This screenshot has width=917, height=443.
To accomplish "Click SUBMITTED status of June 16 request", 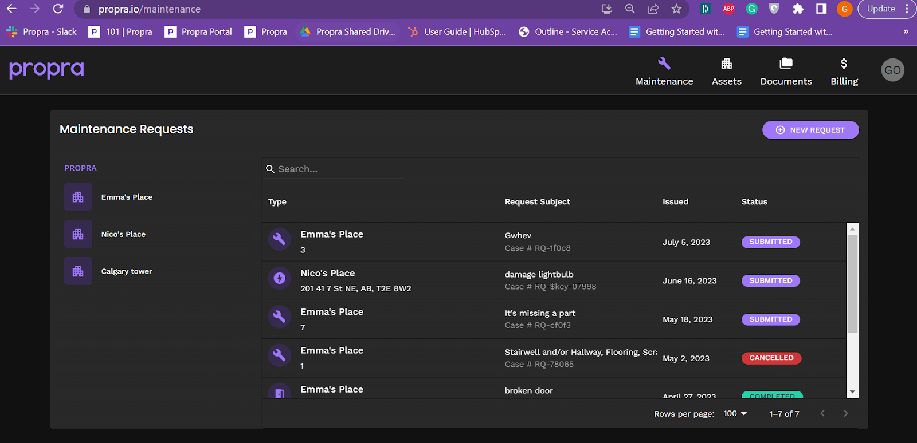I will point(770,280).
